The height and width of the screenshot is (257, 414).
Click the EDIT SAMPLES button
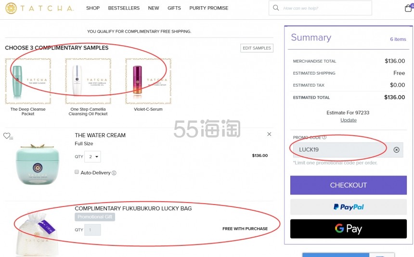tap(257, 48)
